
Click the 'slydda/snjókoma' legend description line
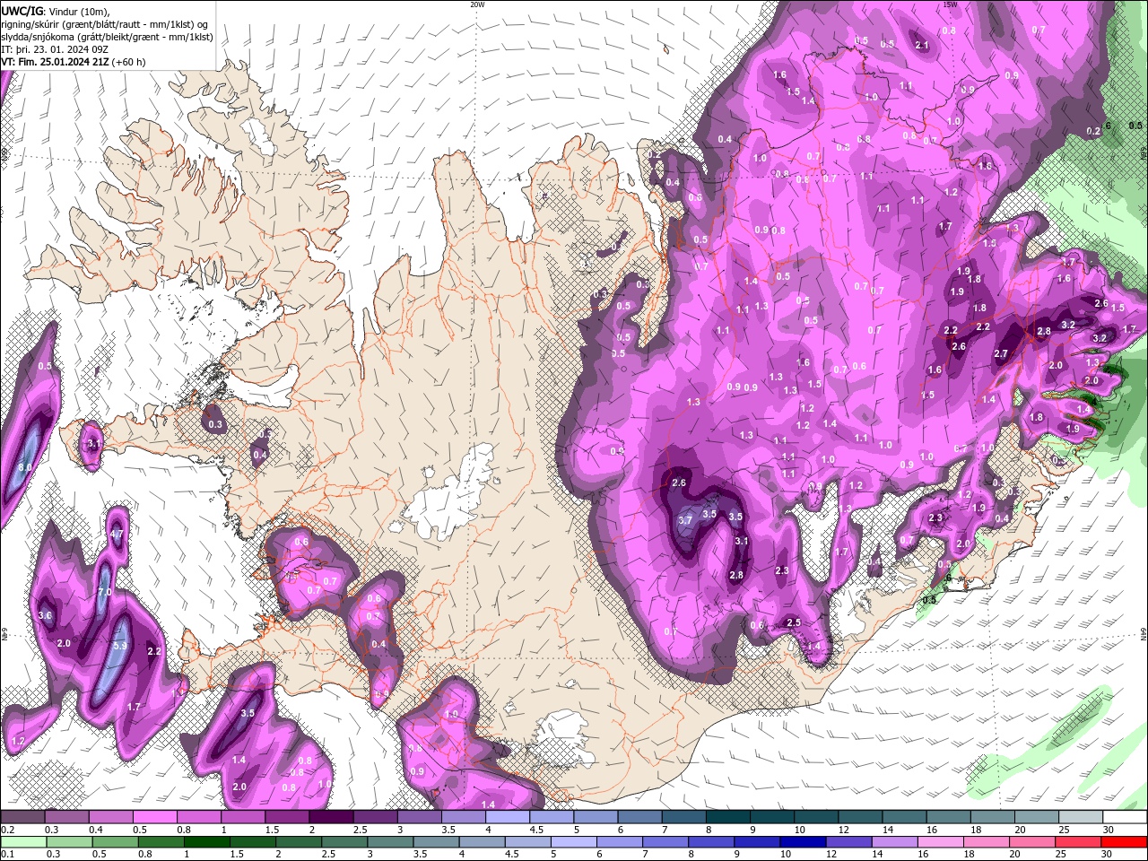[107, 37]
